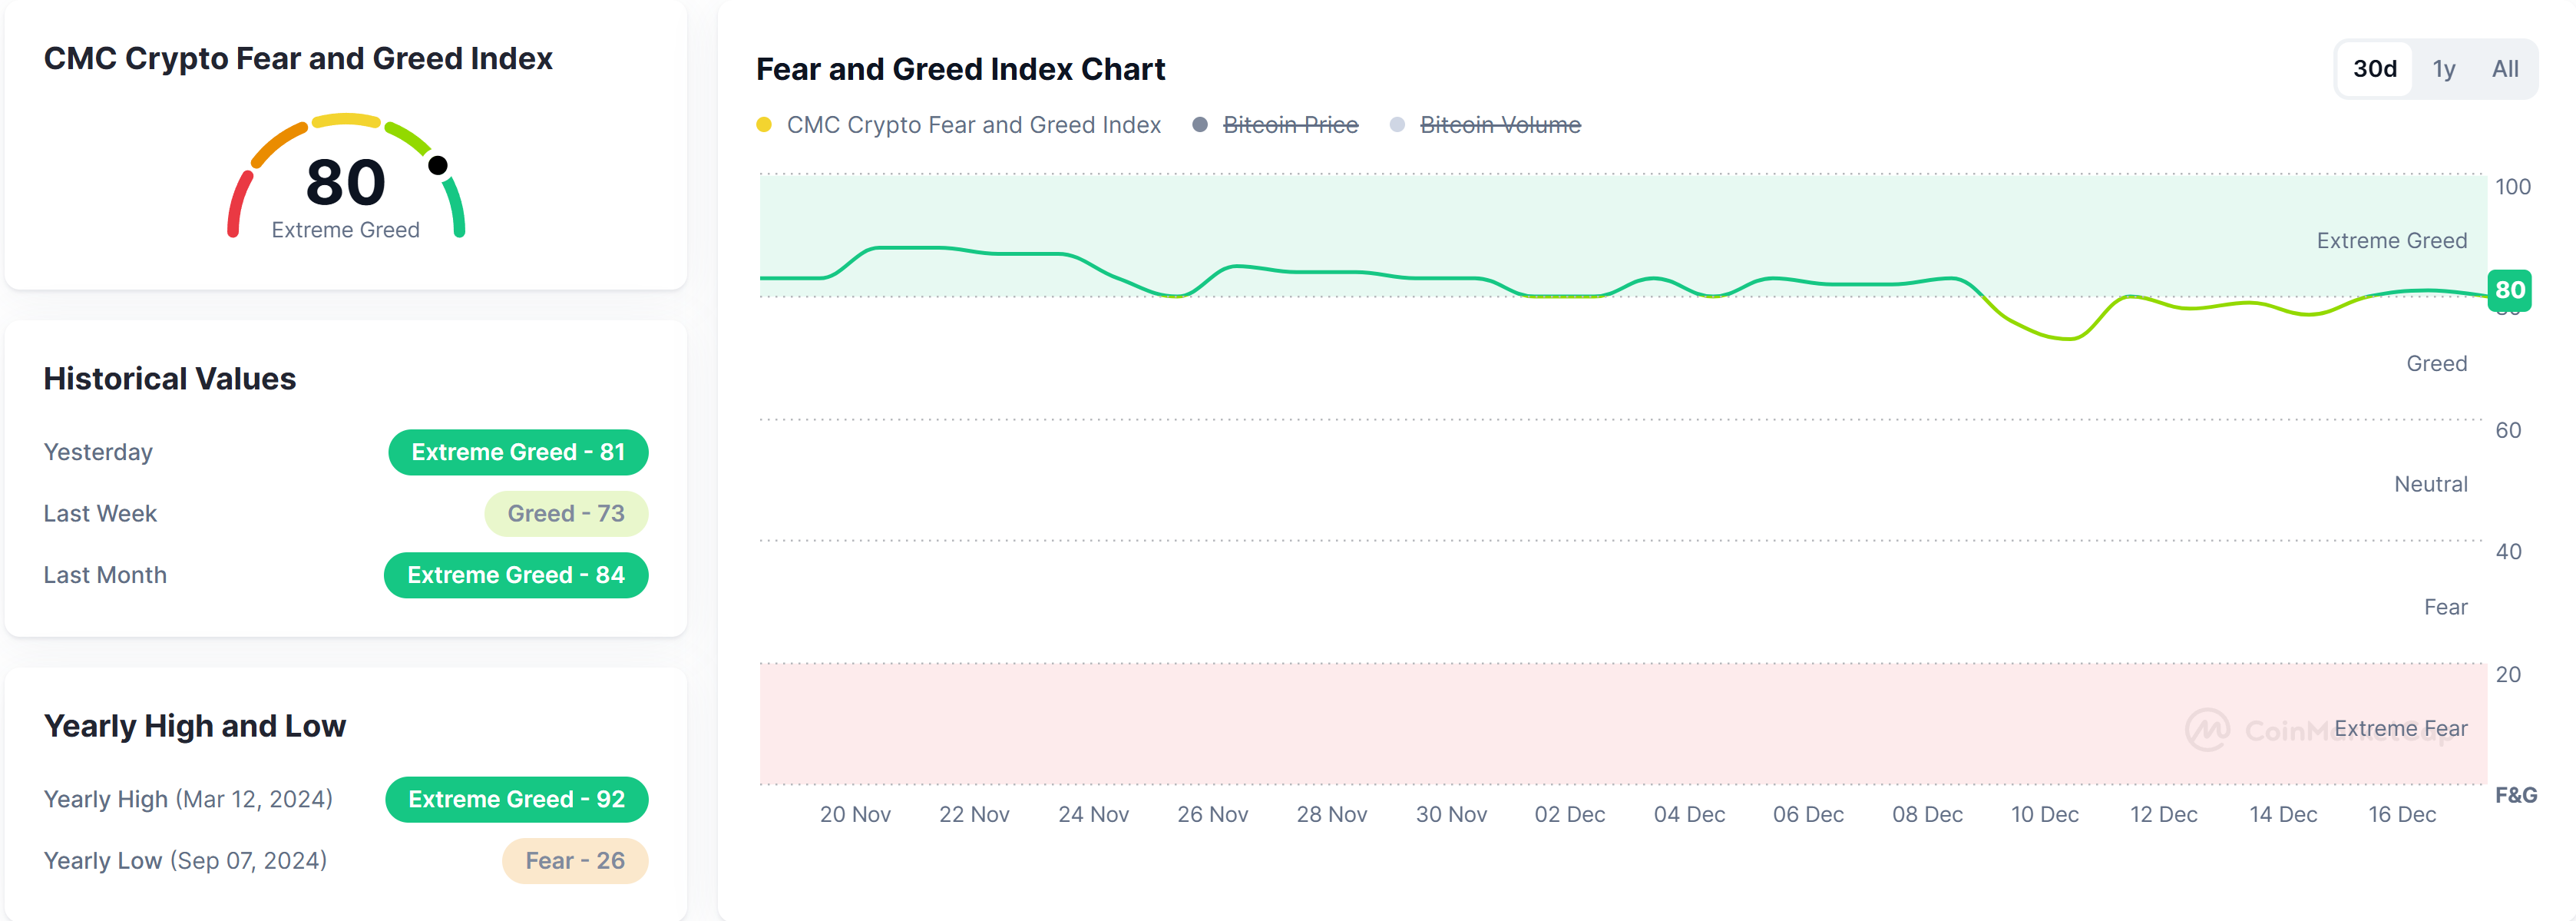The width and height of the screenshot is (2576, 921).
Task: Click the green 80 current value marker
Action: click(2509, 290)
